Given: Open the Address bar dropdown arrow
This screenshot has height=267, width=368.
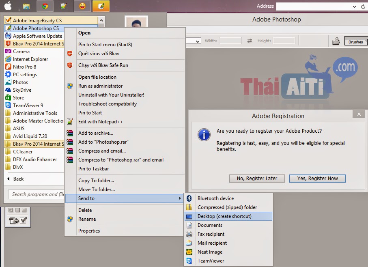Looking at the screenshot, I should 354,6.
